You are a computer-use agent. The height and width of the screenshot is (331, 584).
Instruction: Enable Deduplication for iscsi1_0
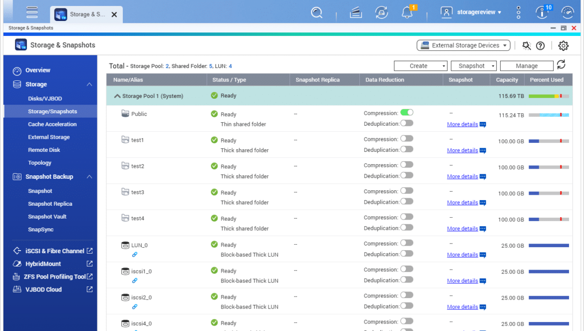(407, 280)
